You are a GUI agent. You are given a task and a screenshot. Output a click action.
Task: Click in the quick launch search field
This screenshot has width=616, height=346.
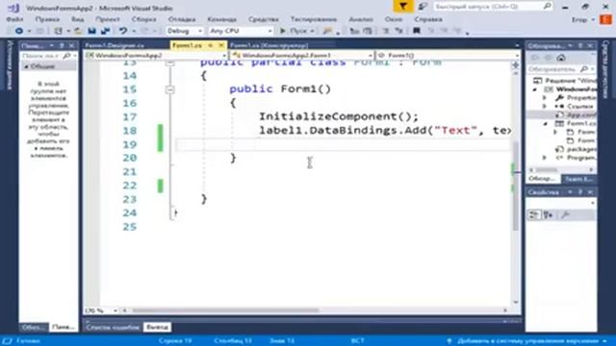pos(488,7)
